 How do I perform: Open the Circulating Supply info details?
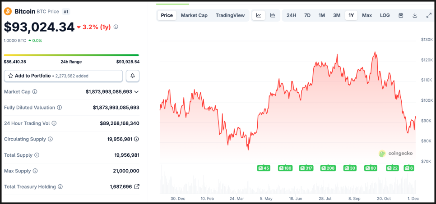click(x=50, y=139)
